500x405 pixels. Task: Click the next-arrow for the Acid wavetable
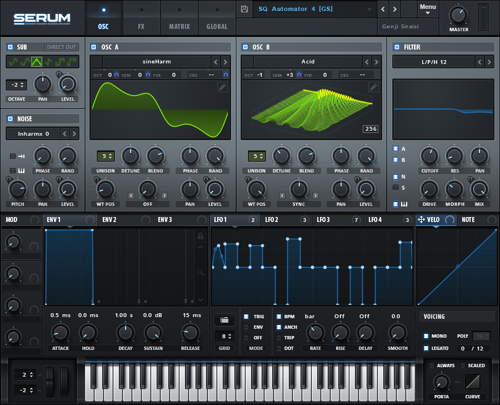(375, 62)
